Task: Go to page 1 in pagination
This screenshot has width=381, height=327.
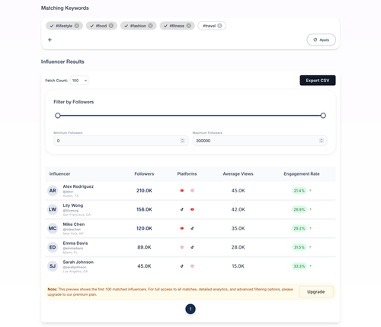Action: [x=190, y=309]
